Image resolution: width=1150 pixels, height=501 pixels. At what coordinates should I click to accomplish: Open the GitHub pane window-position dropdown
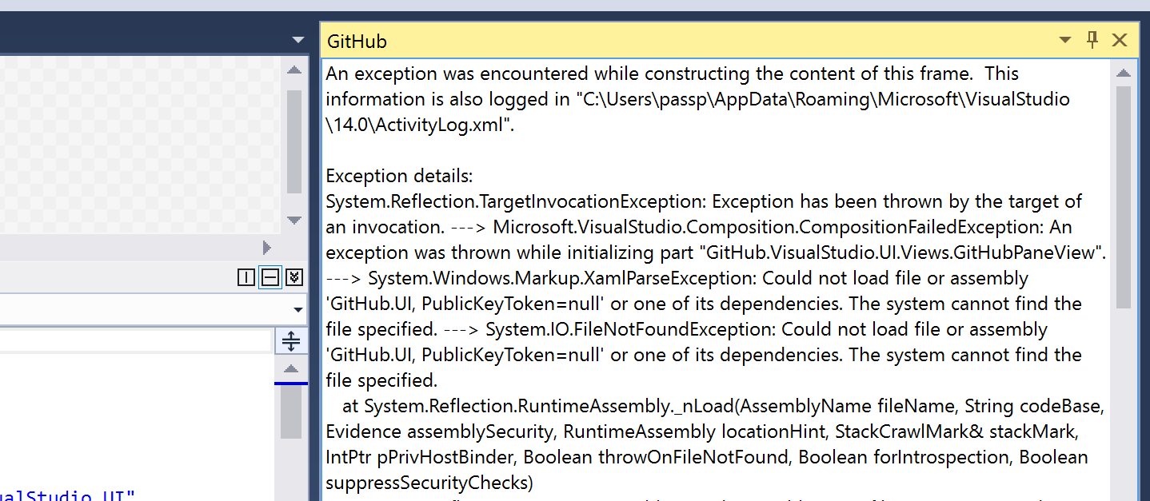pos(1065,40)
